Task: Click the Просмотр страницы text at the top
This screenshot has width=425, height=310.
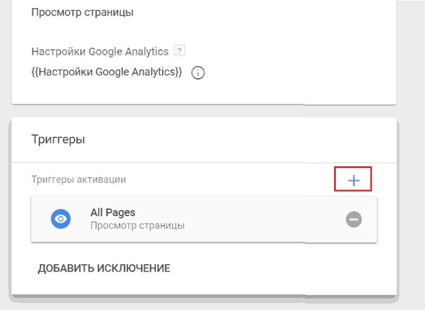Action: 82,13
